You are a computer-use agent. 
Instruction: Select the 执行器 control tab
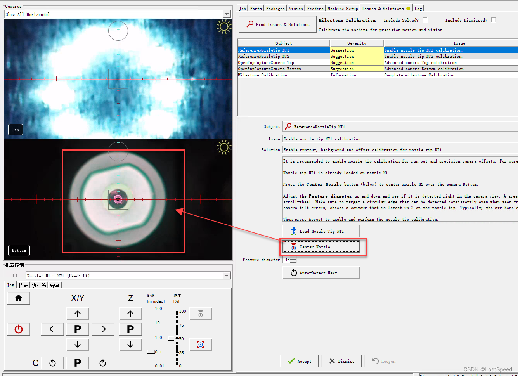pyautogui.click(x=39, y=286)
